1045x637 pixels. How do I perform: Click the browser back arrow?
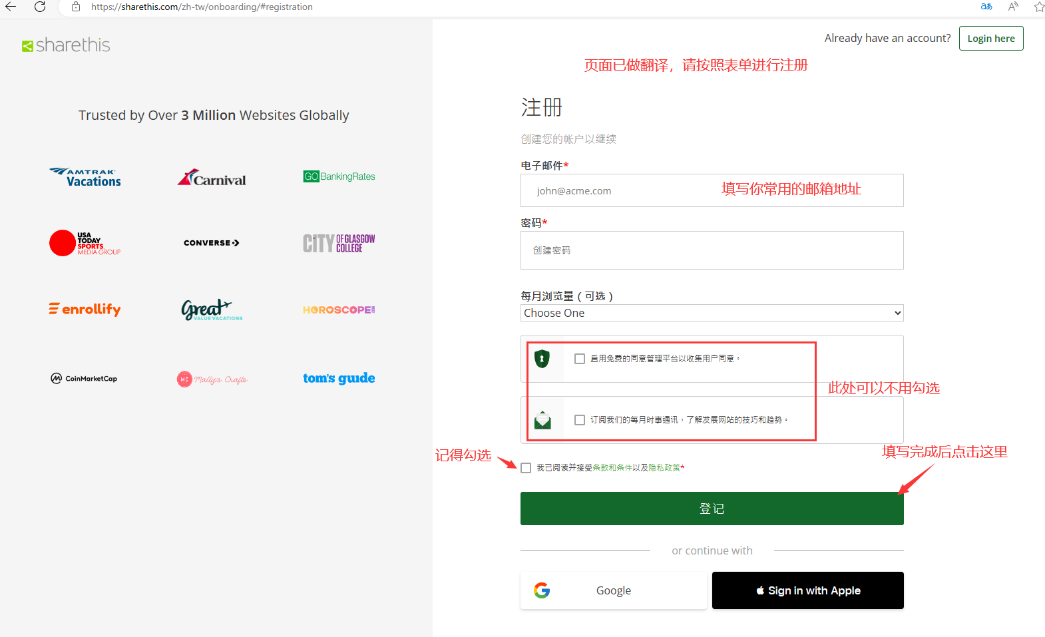(x=11, y=7)
